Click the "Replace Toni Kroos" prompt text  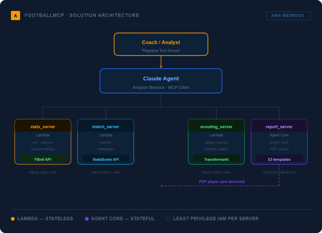pyautogui.click(x=161, y=51)
